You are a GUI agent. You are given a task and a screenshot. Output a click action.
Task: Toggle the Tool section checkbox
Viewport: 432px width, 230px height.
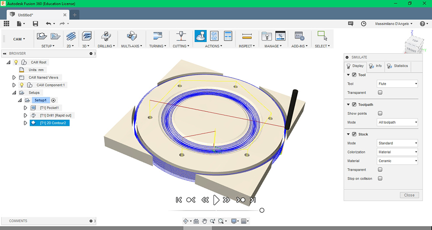click(x=354, y=75)
